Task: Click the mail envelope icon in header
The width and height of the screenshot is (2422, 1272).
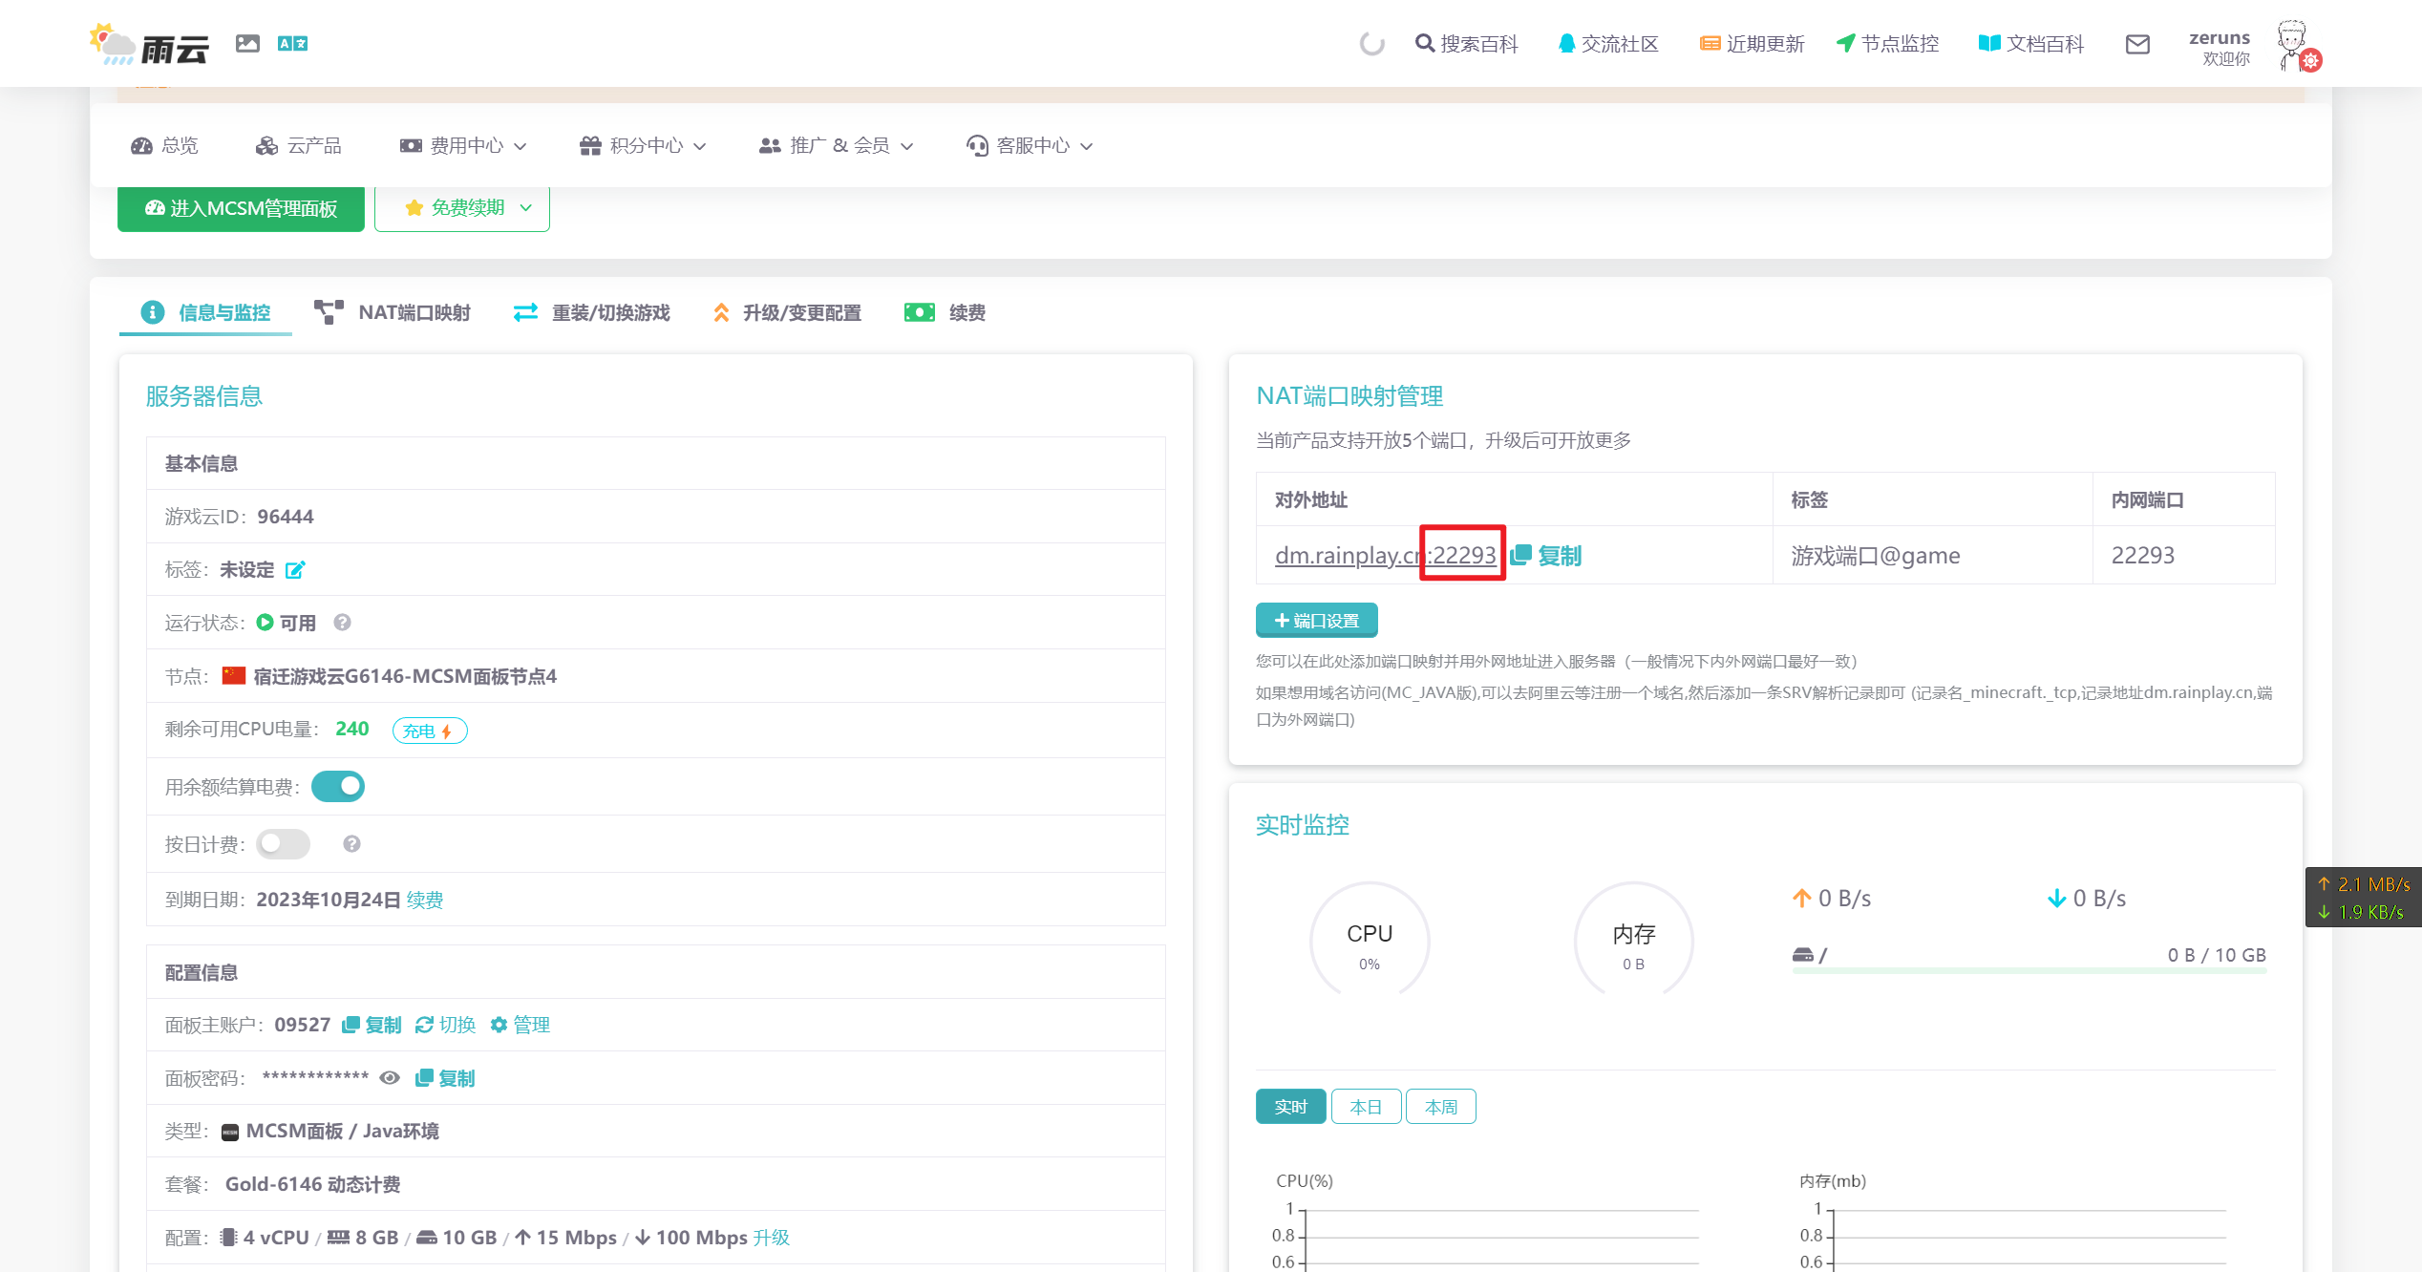Action: (x=2137, y=44)
